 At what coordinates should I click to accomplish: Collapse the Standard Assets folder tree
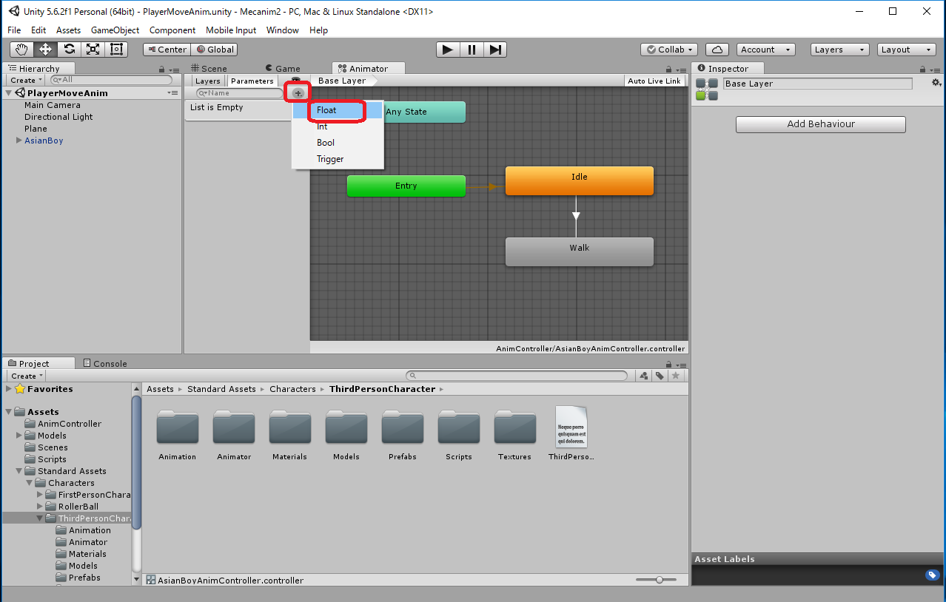pyautogui.click(x=19, y=471)
